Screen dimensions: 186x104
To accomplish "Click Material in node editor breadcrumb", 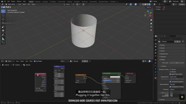I will (27, 65).
